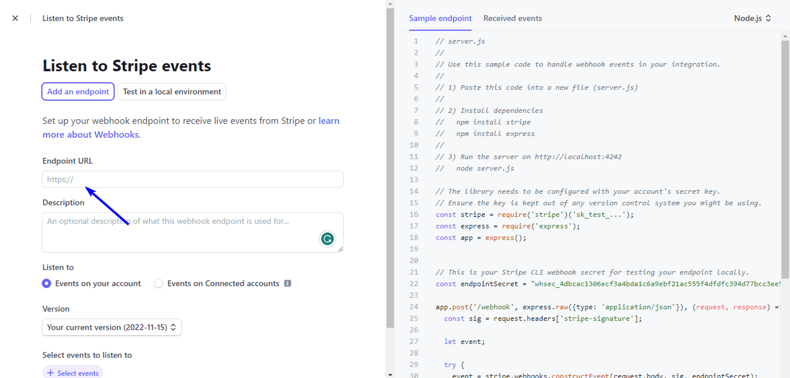Click the left pane vertical scrollbar thumb
790x378 pixels.
click(x=390, y=166)
